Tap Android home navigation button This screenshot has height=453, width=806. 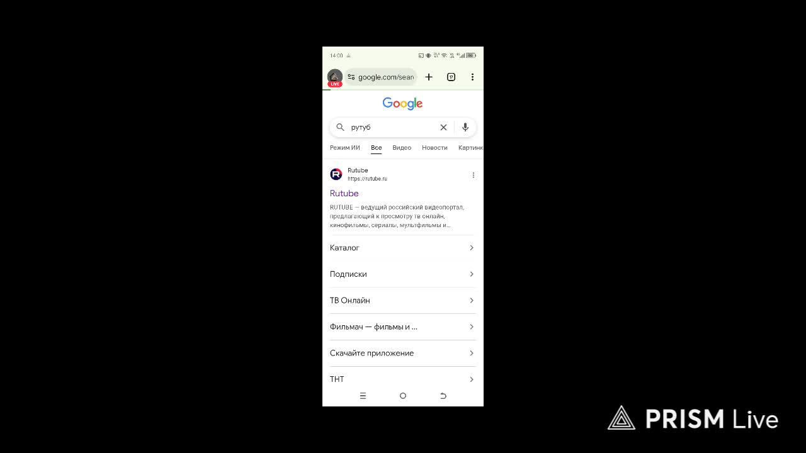click(x=403, y=396)
